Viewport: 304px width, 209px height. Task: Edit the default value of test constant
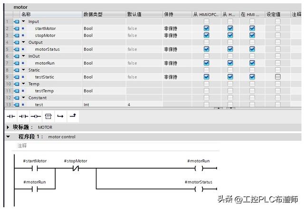(144, 105)
